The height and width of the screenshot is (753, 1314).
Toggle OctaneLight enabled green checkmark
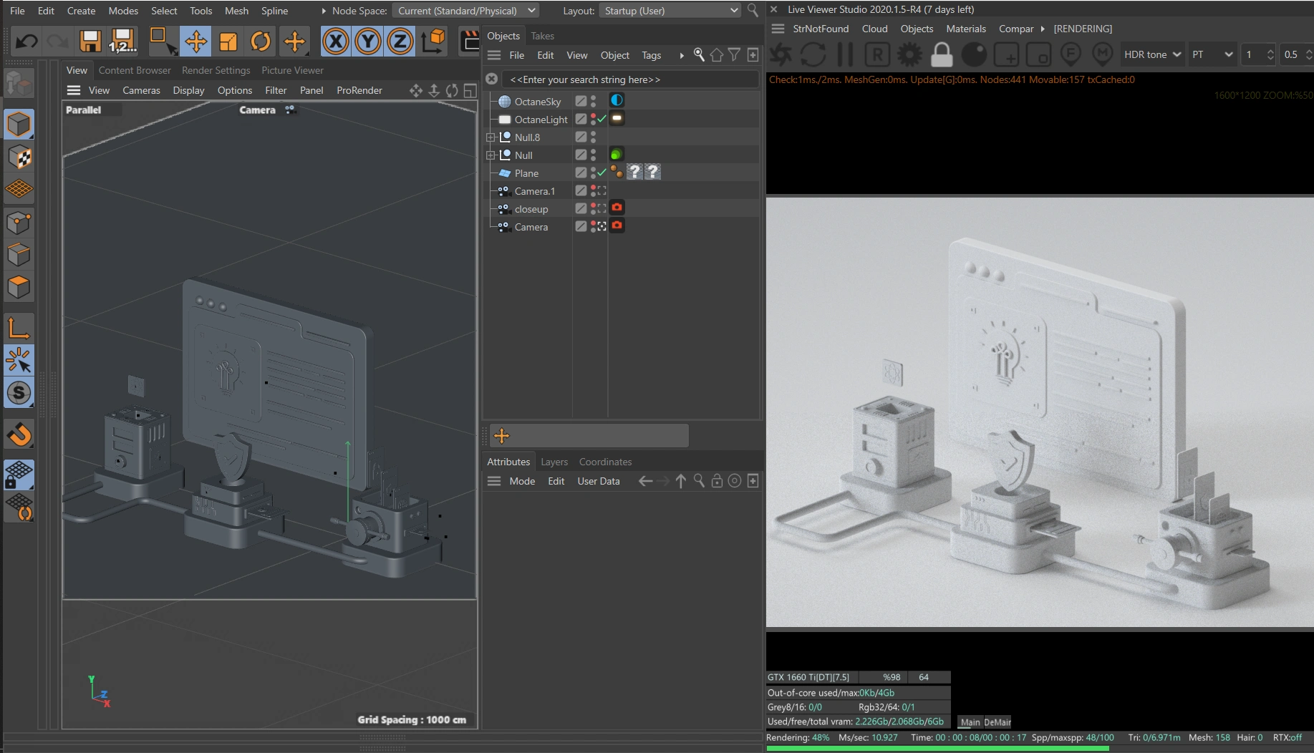602,119
